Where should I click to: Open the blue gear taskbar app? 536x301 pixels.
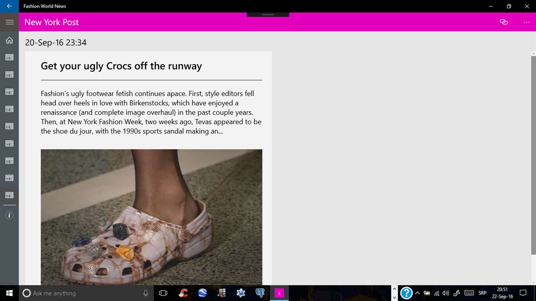click(241, 293)
